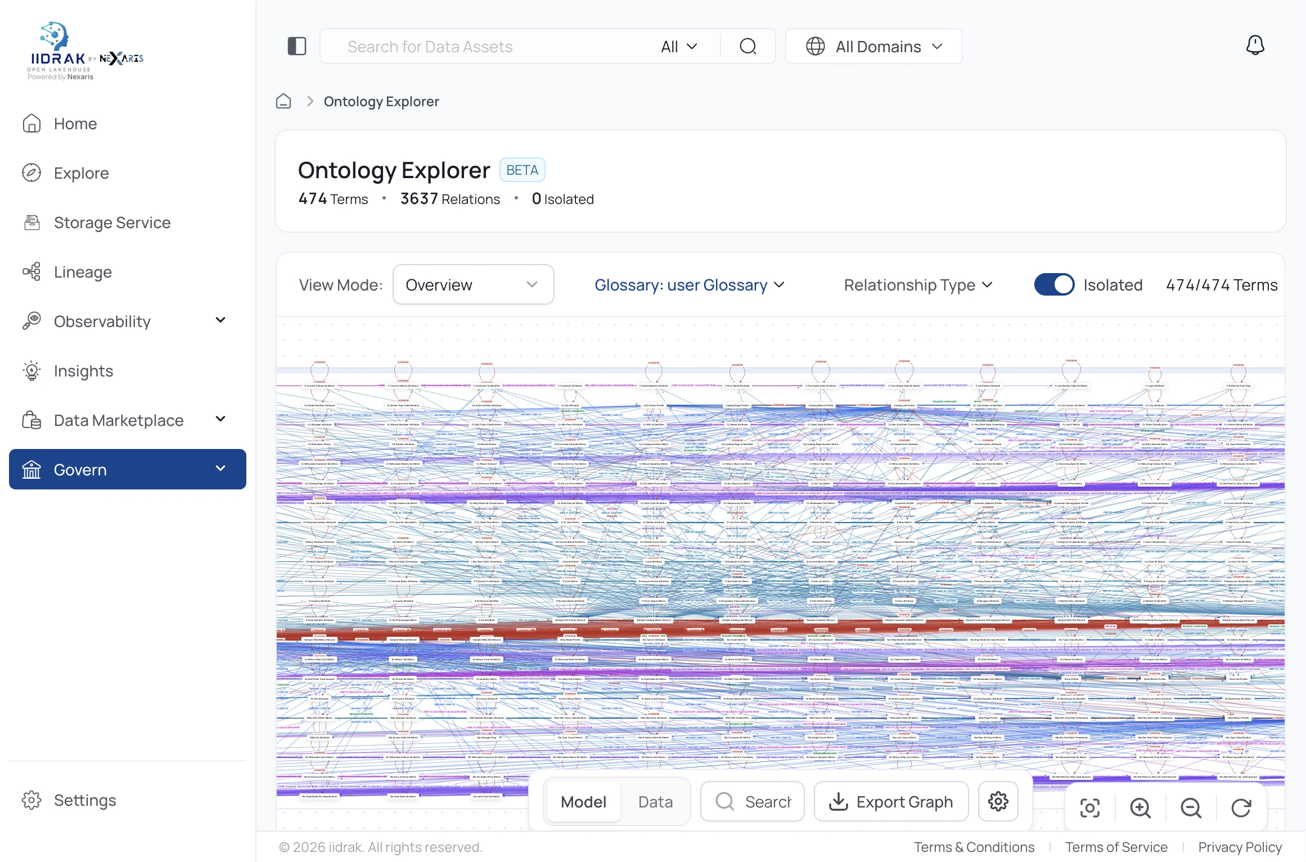Zoom in on the graph
Screen dimensions: 1306x862
coord(1141,808)
